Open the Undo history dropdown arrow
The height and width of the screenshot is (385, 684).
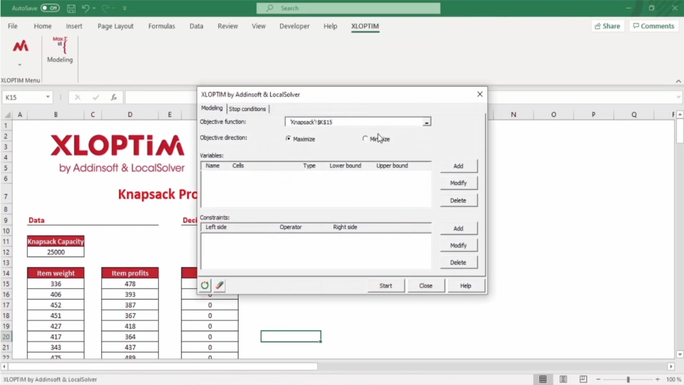coord(94,9)
